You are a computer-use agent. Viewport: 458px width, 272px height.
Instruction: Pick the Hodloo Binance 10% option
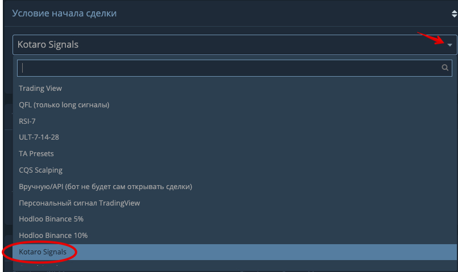click(53, 235)
